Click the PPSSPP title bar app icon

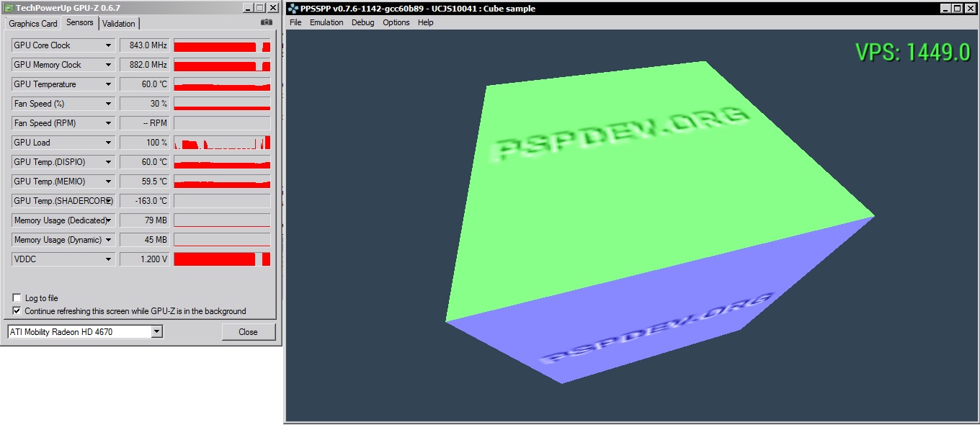coord(293,9)
